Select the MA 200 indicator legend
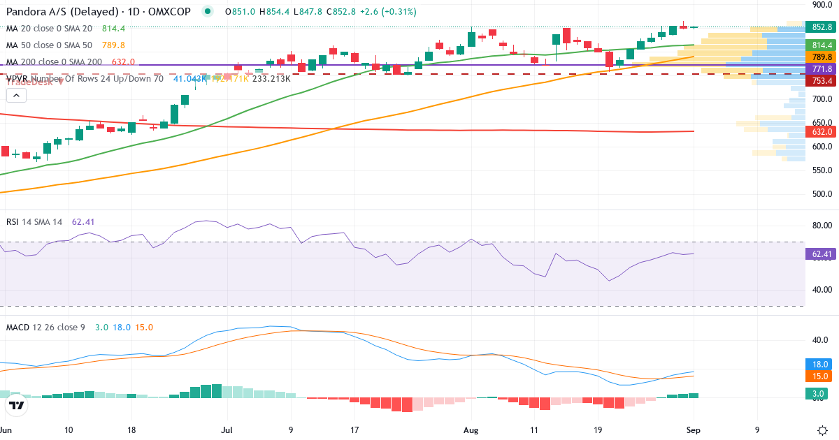Image resolution: width=839 pixels, height=440 pixels. tap(71, 61)
